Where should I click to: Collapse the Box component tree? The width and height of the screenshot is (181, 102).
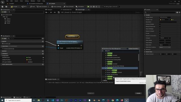3,17
